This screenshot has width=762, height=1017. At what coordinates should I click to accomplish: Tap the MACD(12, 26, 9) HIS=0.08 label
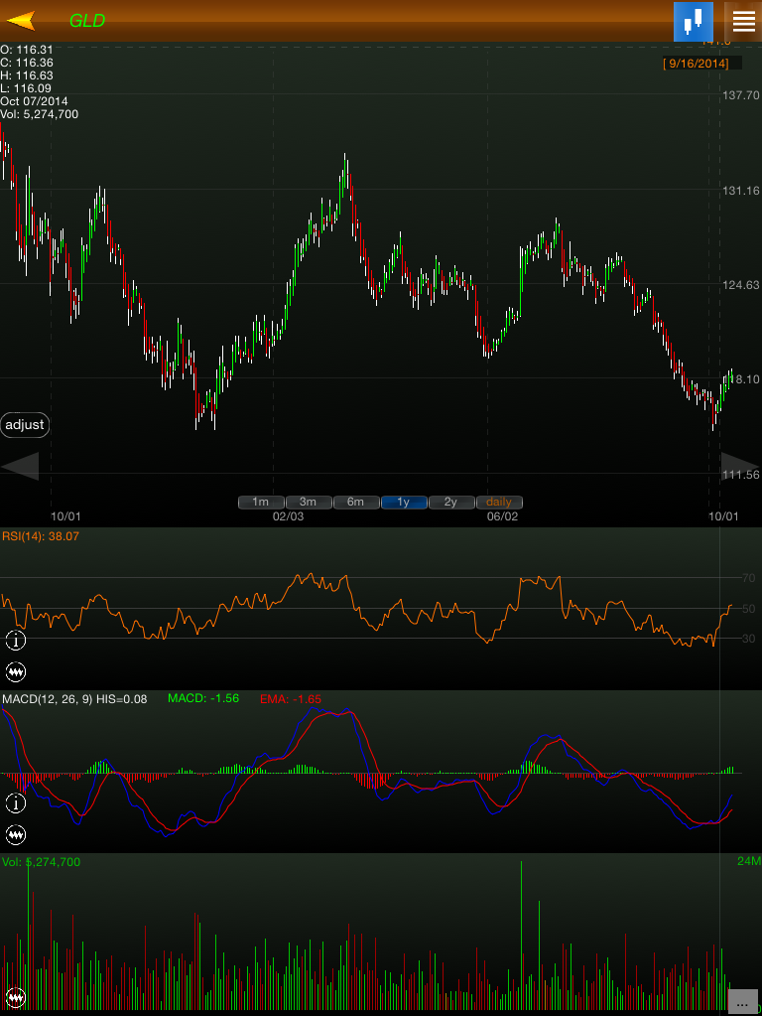[x=74, y=699]
